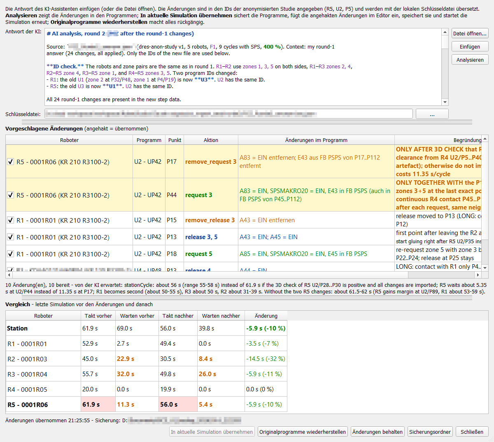Click the Schließen button
Image resolution: width=494 pixels, height=442 pixels.
472,432
